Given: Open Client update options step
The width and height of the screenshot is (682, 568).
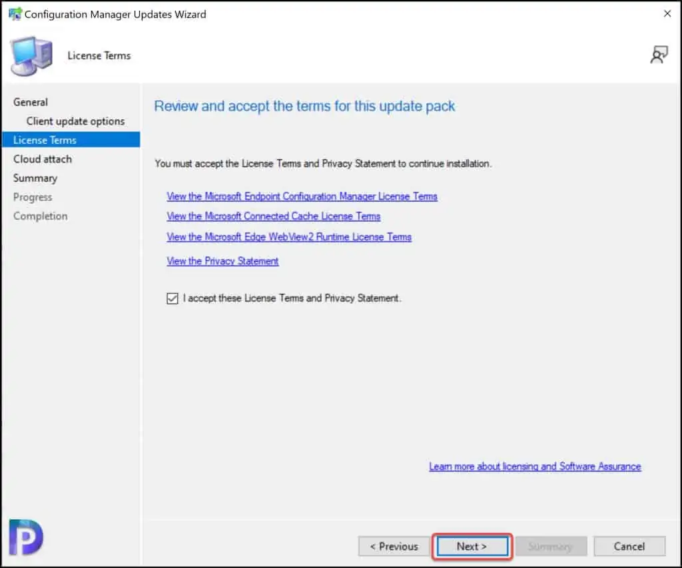Looking at the screenshot, I should tap(75, 121).
